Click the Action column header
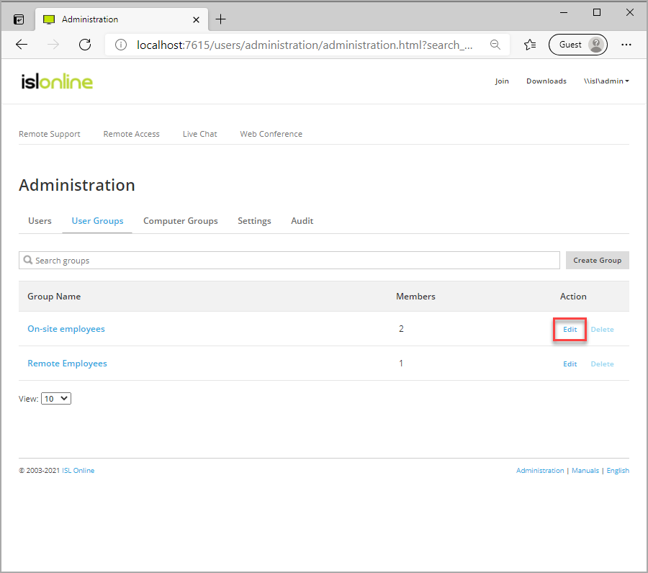 tap(573, 296)
